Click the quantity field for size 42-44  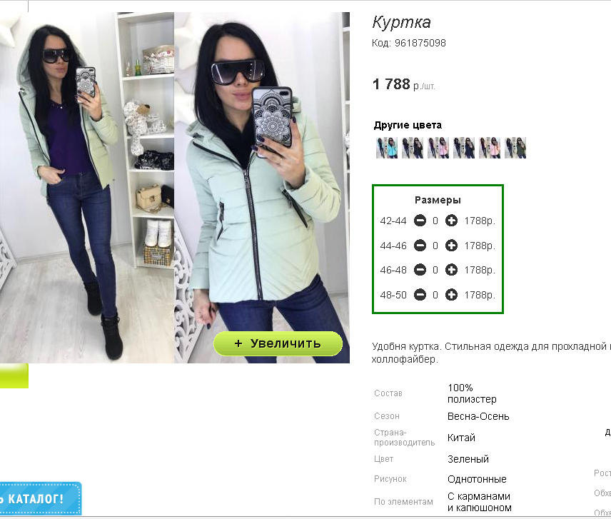point(435,221)
